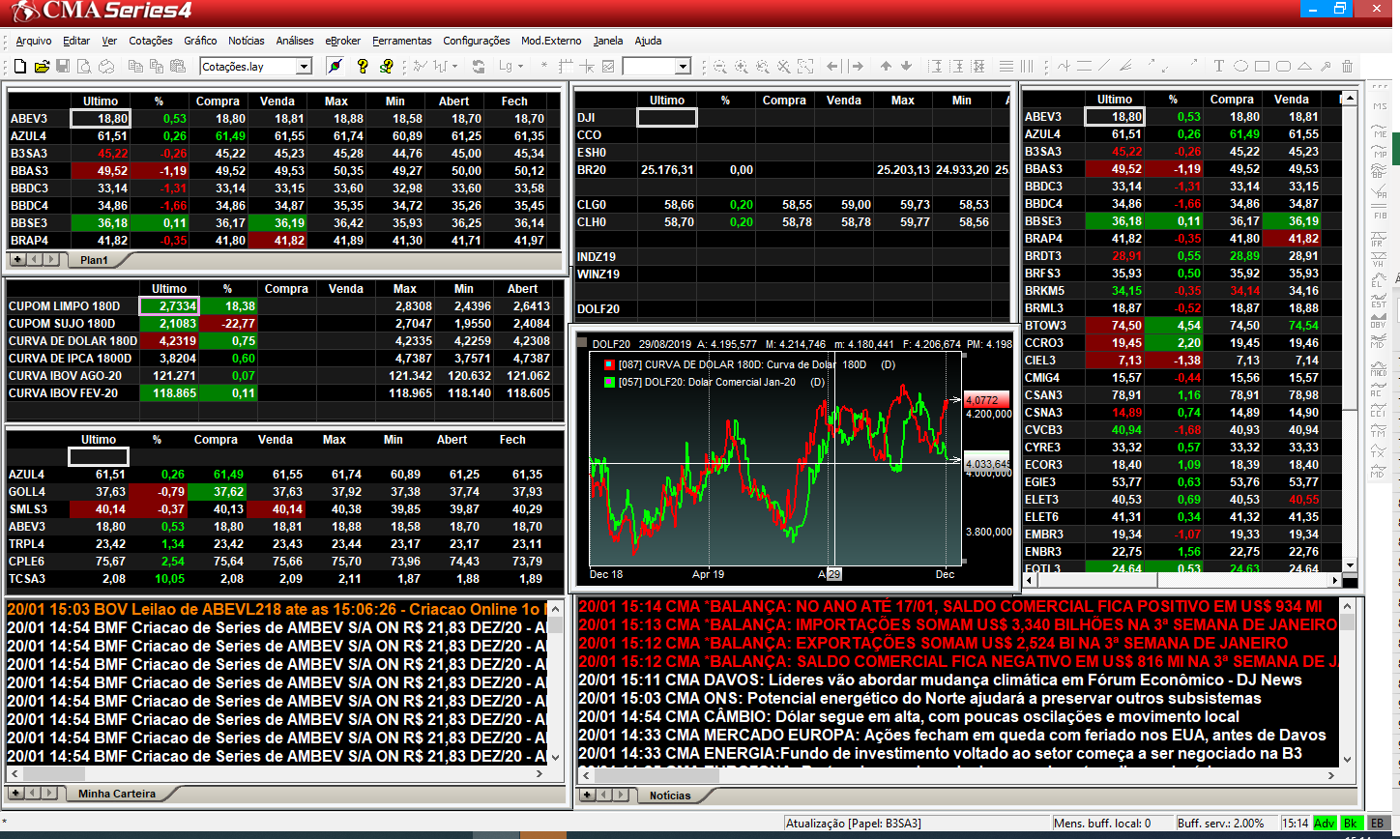Click the down arrow toolbar icon

click(x=907, y=67)
